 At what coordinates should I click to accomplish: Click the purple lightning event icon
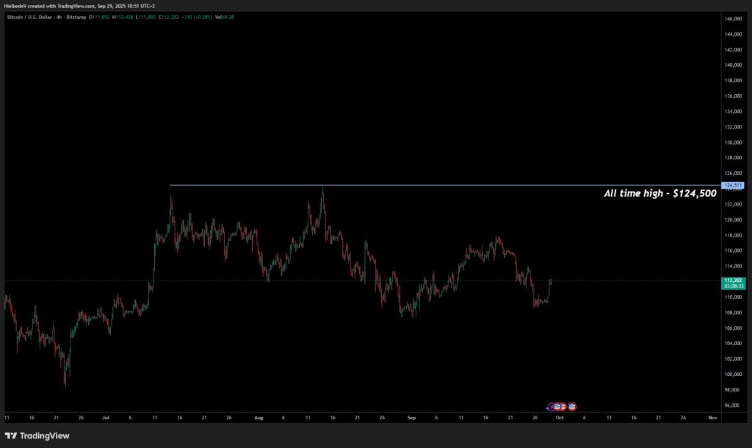coord(550,406)
